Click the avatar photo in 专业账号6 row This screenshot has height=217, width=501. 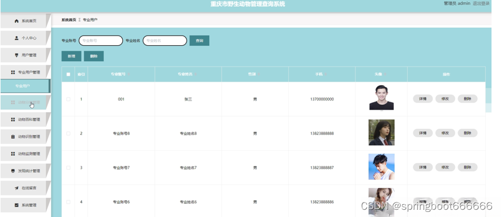click(x=381, y=202)
